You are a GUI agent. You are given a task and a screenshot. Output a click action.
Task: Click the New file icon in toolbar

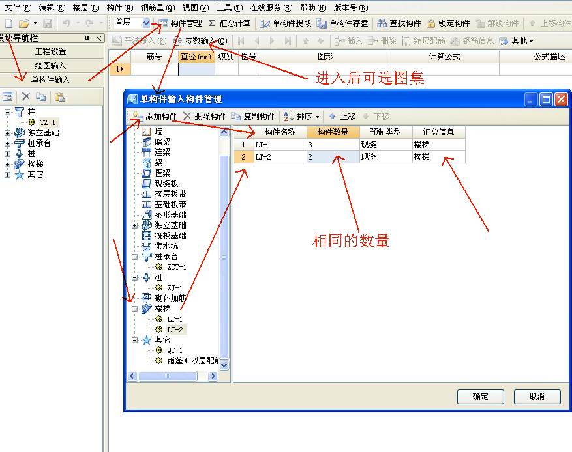point(8,23)
